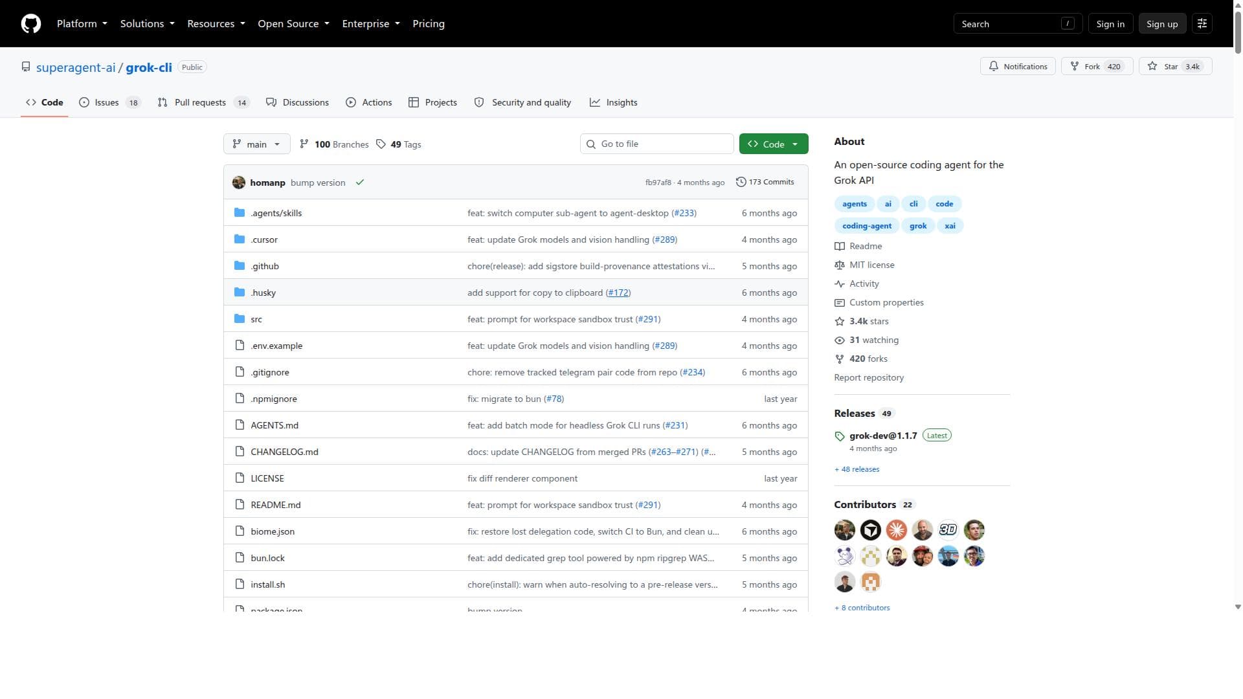Select the Code tab
This screenshot has height=699, width=1243.
[x=45, y=103]
